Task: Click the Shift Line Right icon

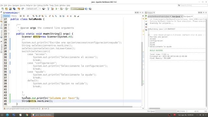Action: 63,16
